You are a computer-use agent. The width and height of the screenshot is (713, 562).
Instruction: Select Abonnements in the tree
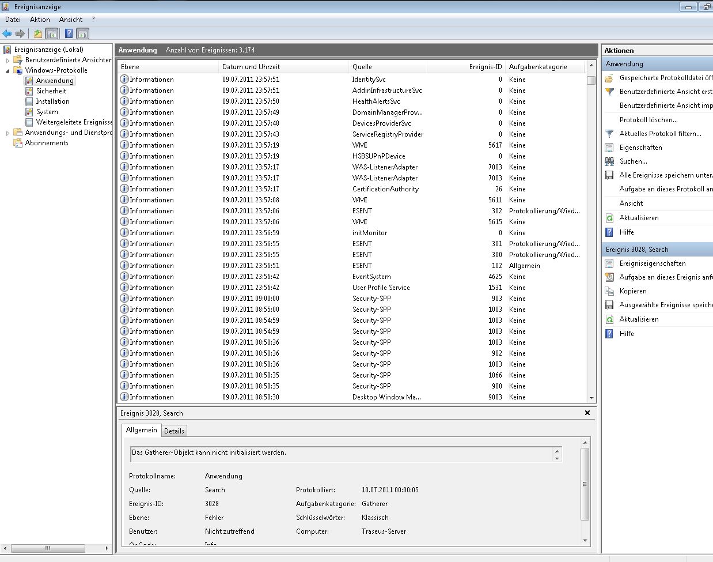point(47,143)
